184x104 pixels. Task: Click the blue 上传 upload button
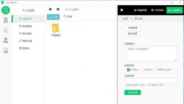53,17
